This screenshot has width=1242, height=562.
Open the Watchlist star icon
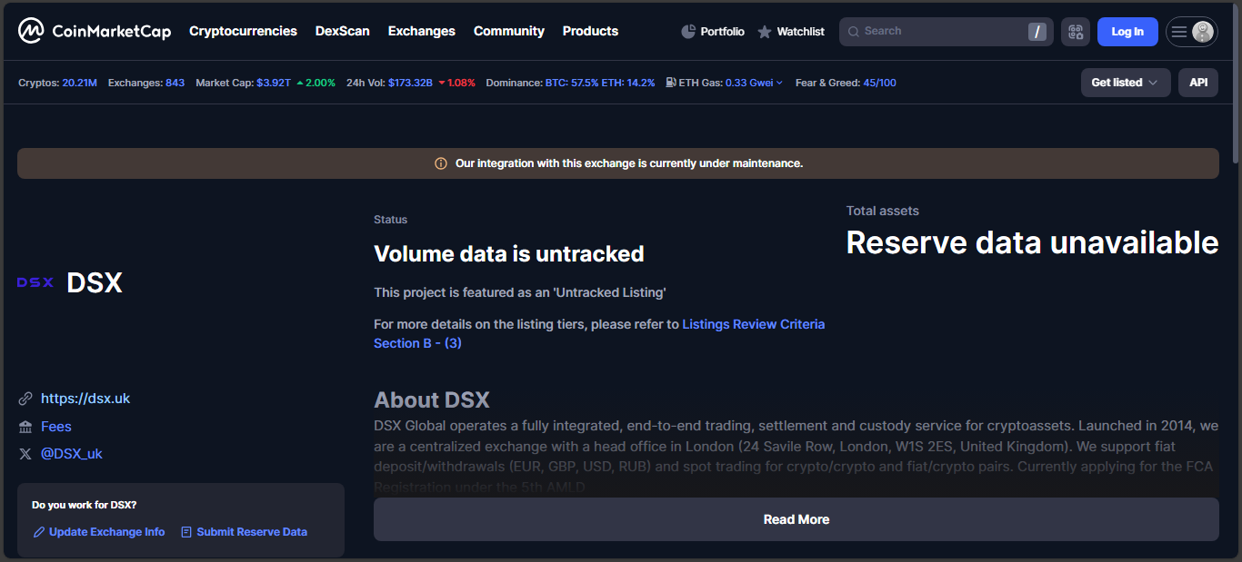(765, 32)
